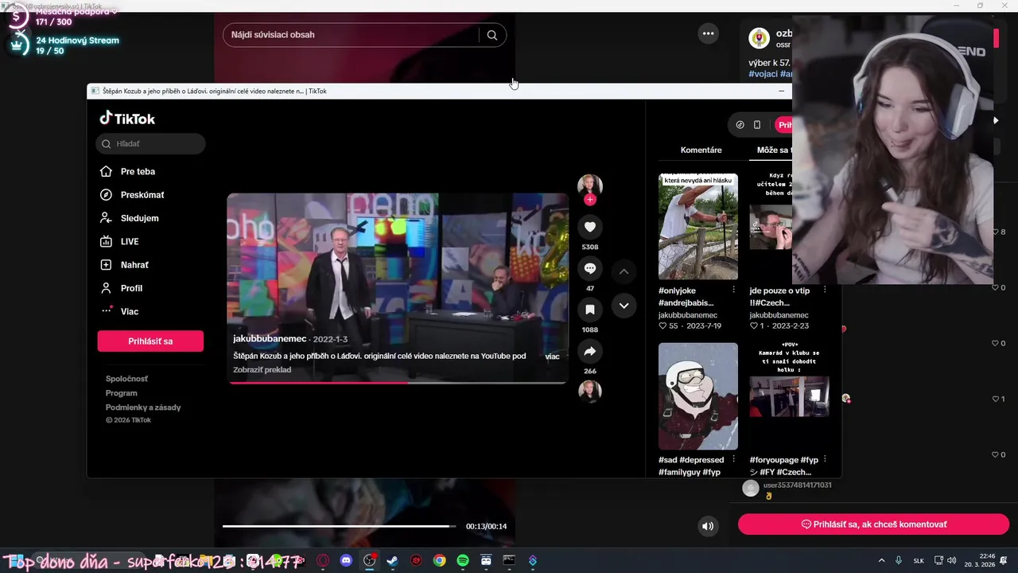1018x573 pixels.
Task: Click TikTok coin icon in top pill
Action: [740, 125]
